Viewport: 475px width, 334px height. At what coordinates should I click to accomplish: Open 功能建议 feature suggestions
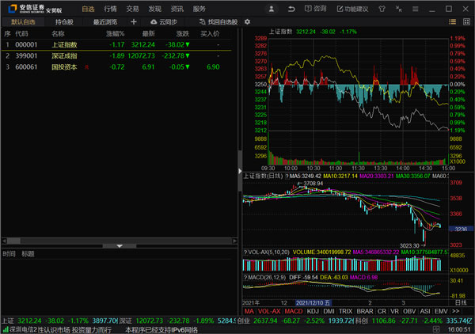352,9
